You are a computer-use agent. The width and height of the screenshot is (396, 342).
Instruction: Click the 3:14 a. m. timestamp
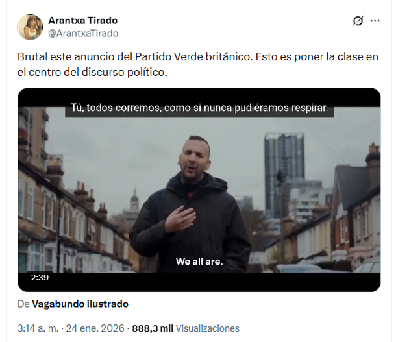38,328
